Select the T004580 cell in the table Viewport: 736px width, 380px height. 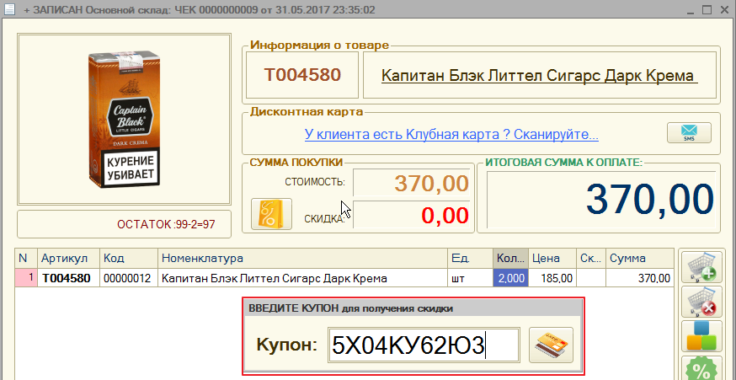69,278
